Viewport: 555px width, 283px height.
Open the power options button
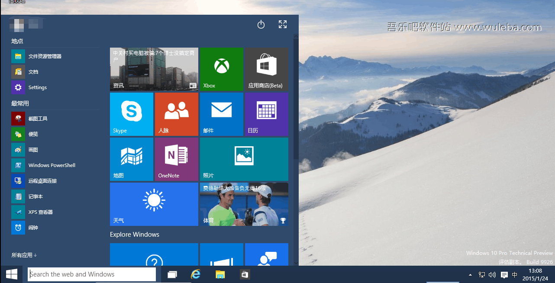coord(261,25)
